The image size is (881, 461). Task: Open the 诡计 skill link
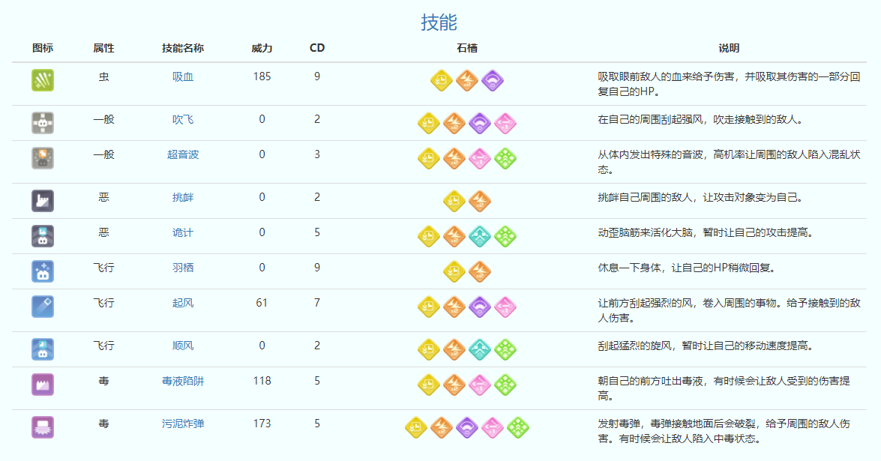point(183,233)
